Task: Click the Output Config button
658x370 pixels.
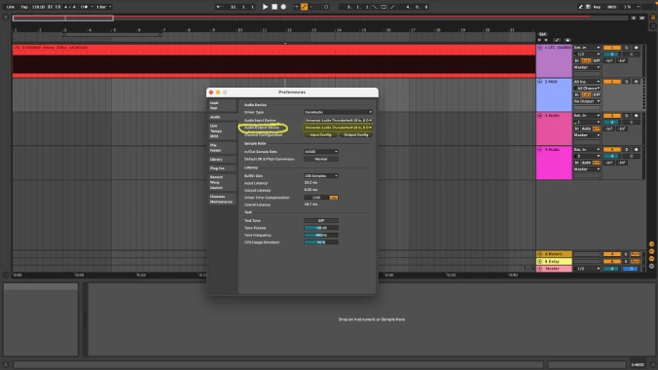Action: [356, 134]
